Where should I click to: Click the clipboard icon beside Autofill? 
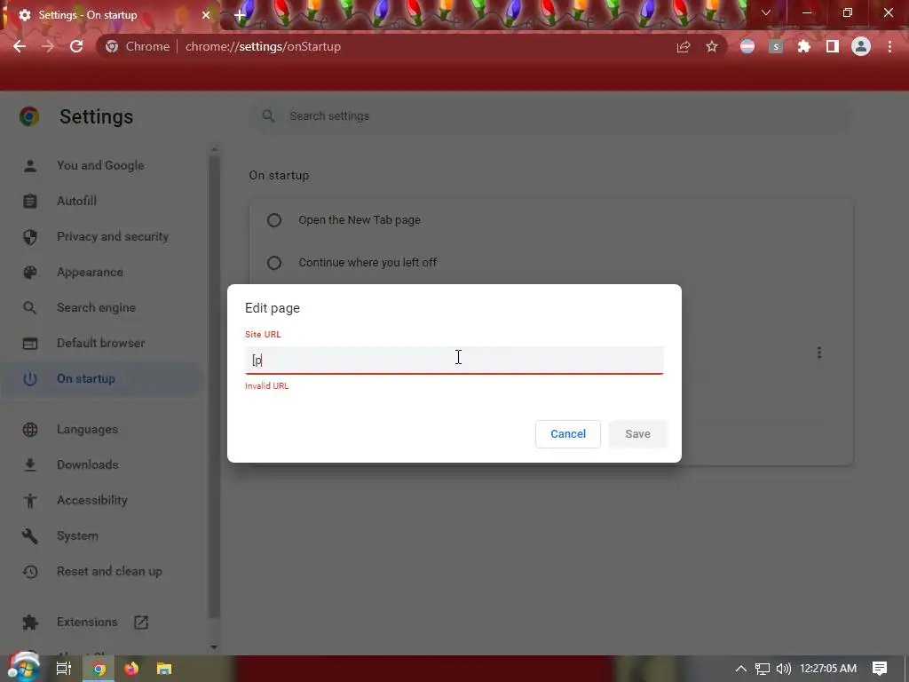click(30, 202)
